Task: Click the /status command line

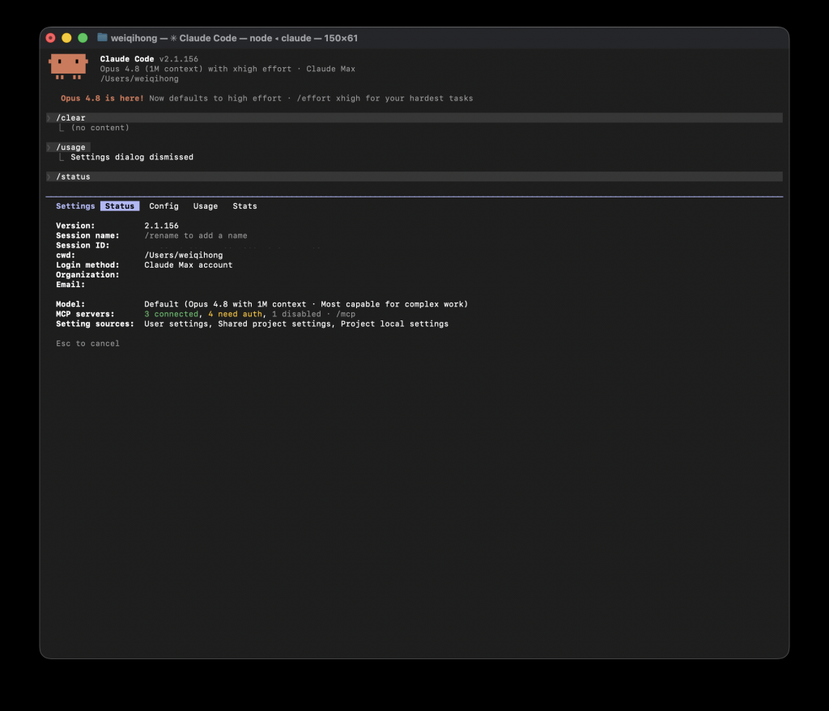Action: click(414, 176)
